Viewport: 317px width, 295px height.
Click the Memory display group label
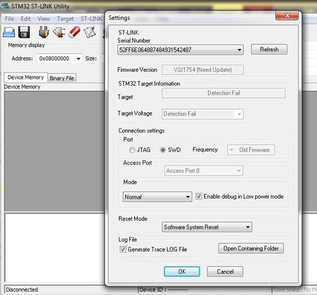point(26,45)
